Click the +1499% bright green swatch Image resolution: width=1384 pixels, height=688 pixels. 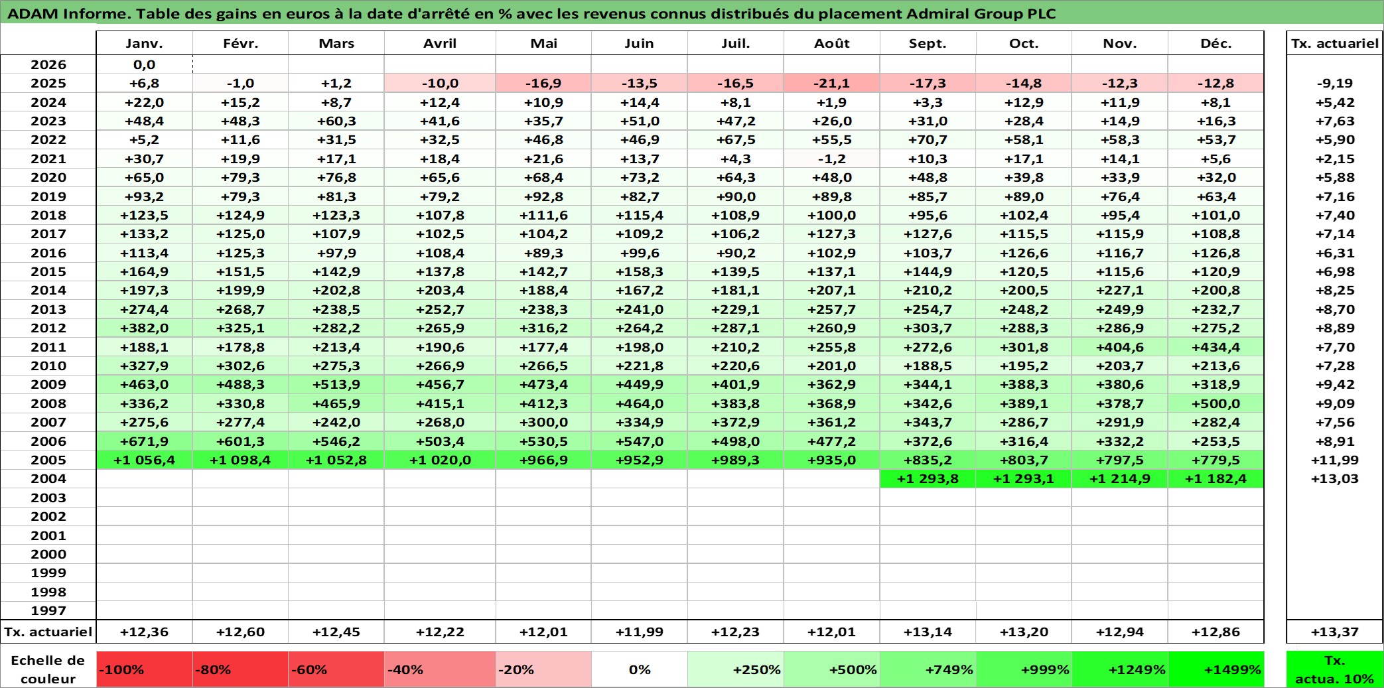coord(1215,669)
